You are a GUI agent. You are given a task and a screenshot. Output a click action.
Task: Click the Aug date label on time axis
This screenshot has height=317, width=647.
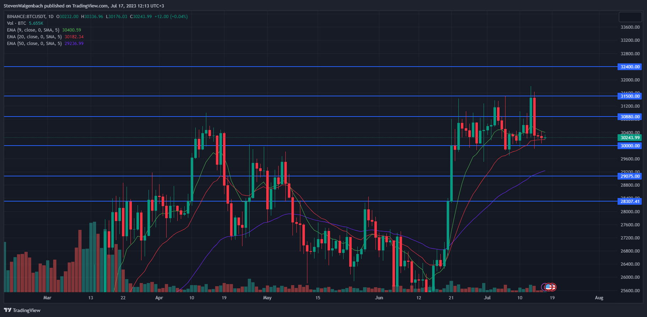(599, 298)
